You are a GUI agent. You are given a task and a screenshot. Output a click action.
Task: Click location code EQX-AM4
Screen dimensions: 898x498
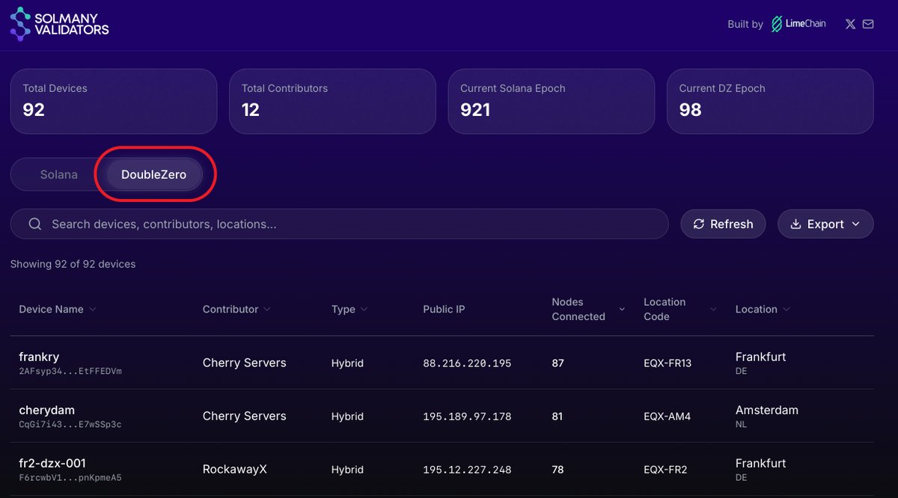click(667, 416)
